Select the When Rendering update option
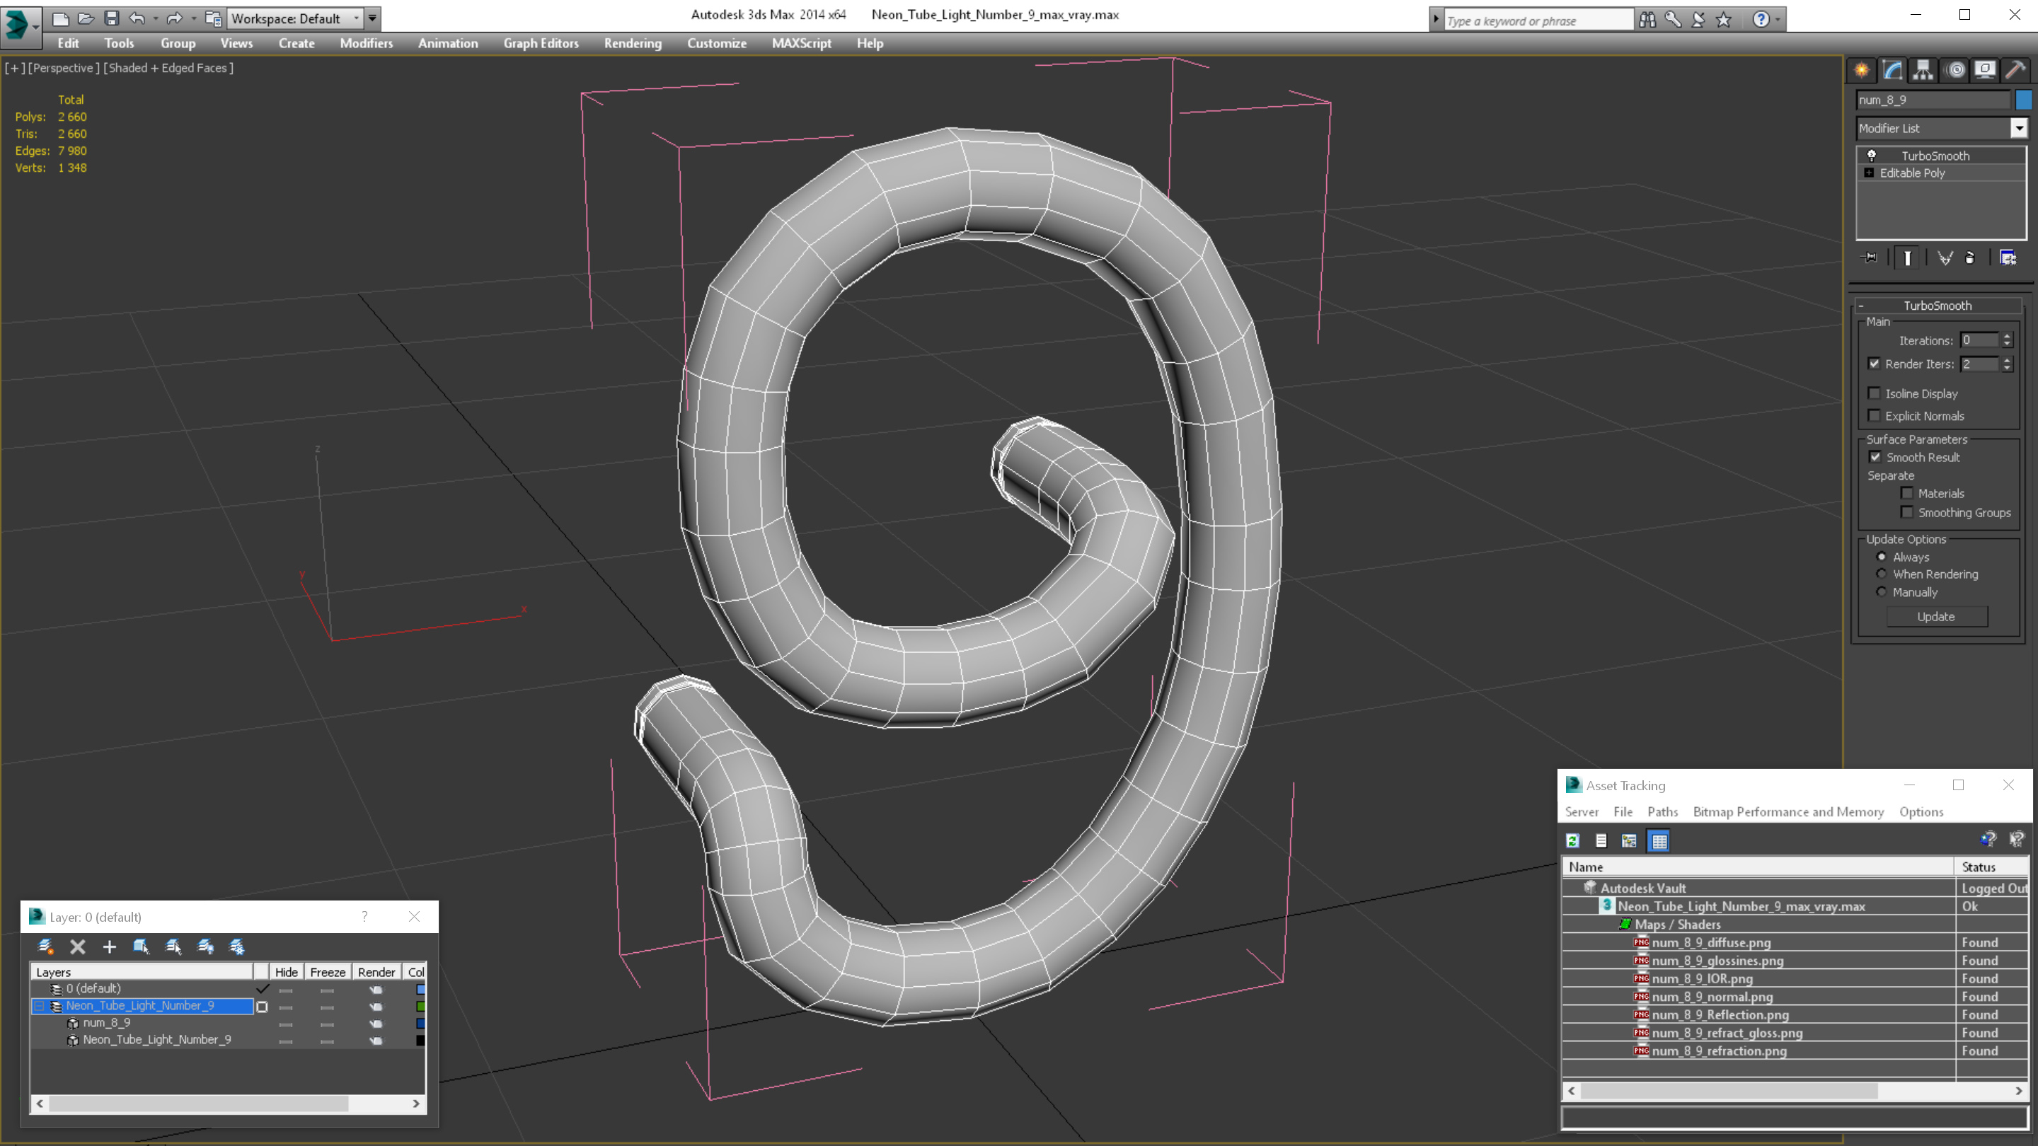Image resolution: width=2038 pixels, height=1146 pixels. (1882, 574)
